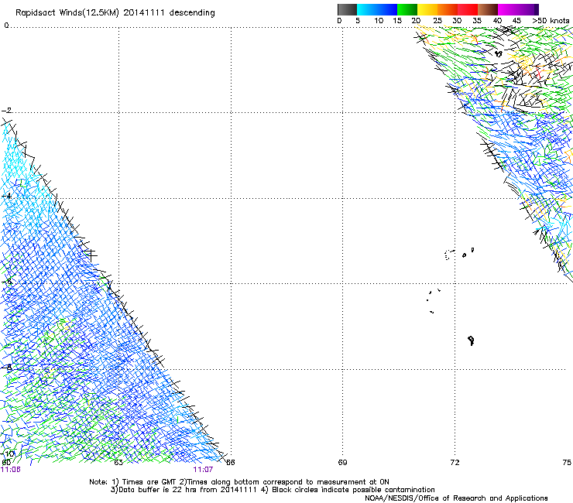Click the NOAA/NESDIS credit line
The width and height of the screenshot is (573, 503).
point(456,498)
